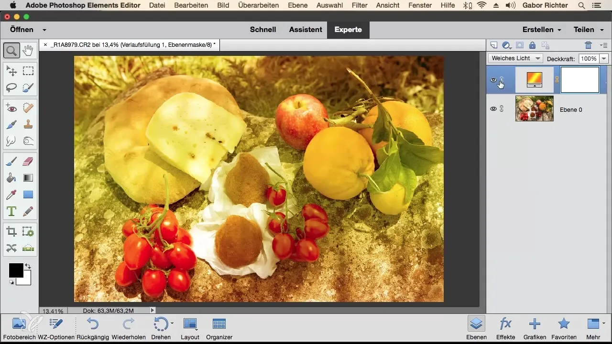This screenshot has height=344, width=612.
Task: Select the Hand tool
Action: tap(28, 50)
